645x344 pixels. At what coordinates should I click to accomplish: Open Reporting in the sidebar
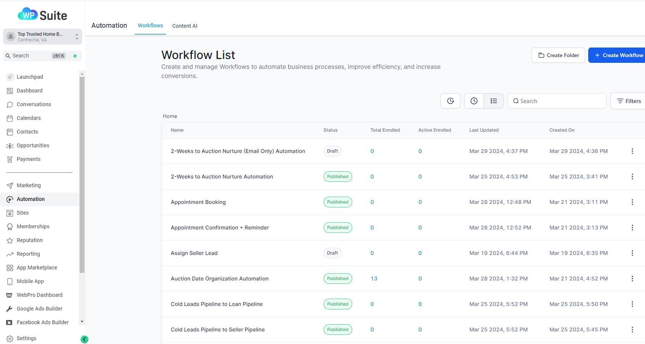click(28, 254)
